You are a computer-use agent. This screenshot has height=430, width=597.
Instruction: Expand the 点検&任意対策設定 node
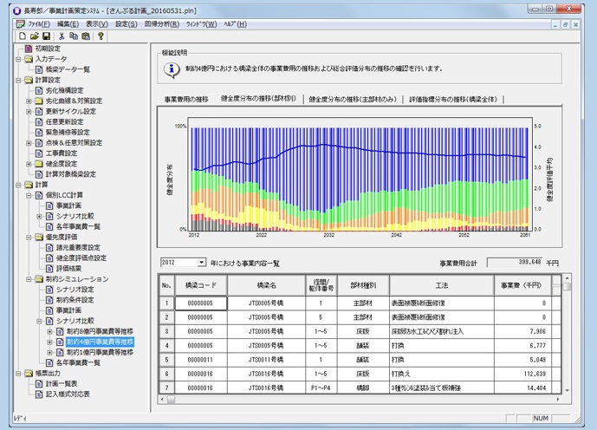[x=29, y=143]
